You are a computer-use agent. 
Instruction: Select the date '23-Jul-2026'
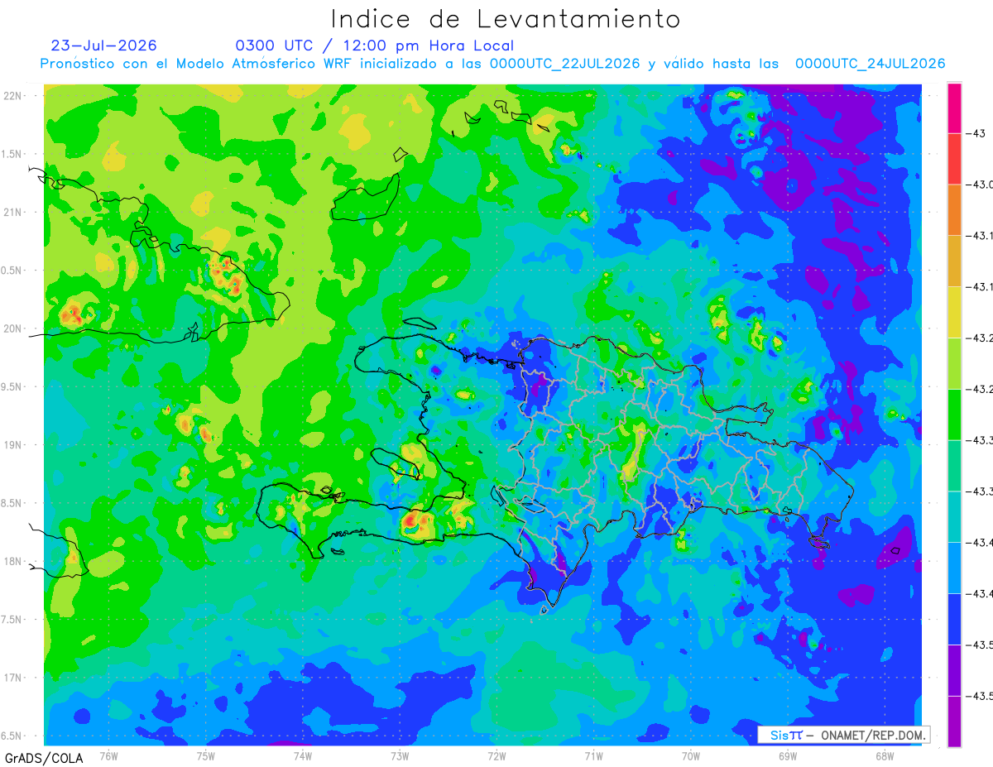104,46
